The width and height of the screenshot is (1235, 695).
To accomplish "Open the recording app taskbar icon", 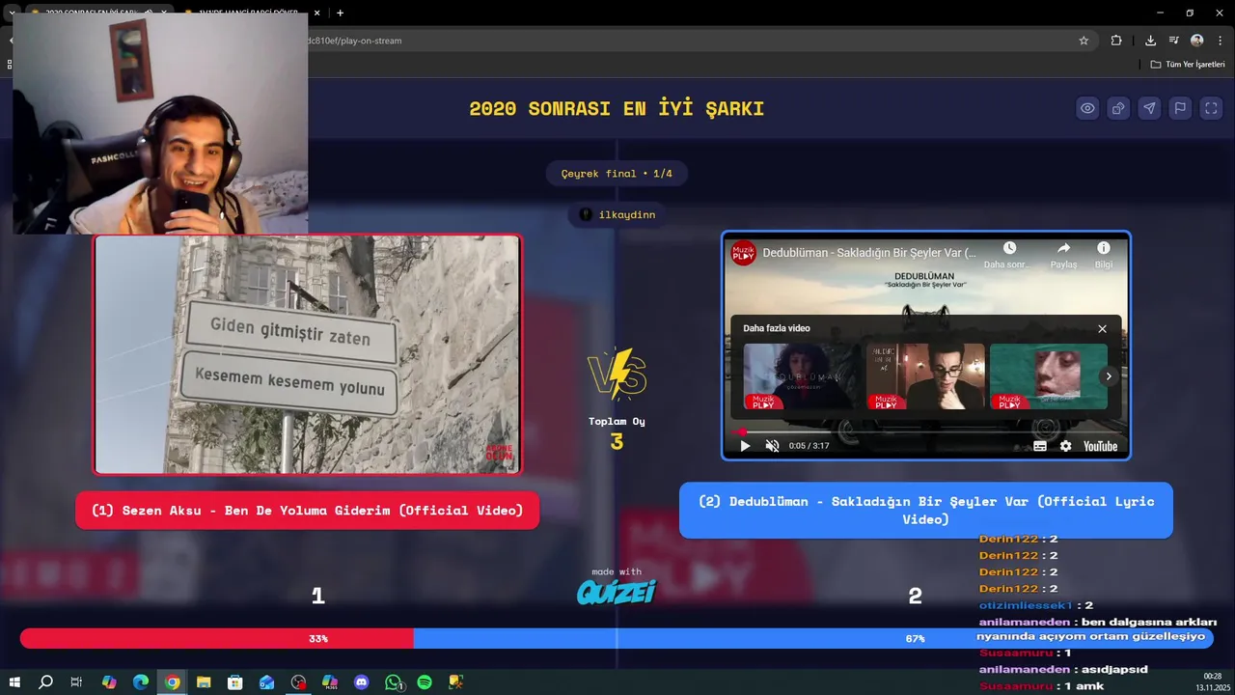I will (298, 682).
